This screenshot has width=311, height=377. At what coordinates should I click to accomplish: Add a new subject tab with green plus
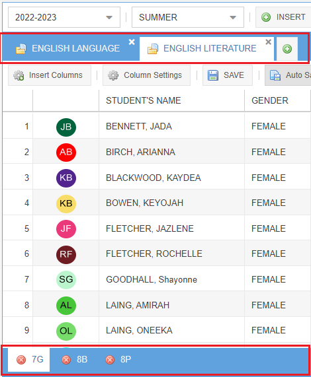pos(287,49)
